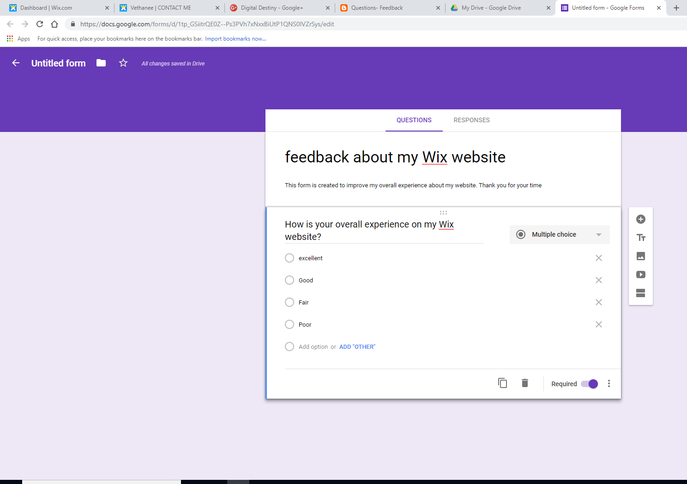Switch to the RESPONSES tab
687x484 pixels.
pyautogui.click(x=471, y=120)
